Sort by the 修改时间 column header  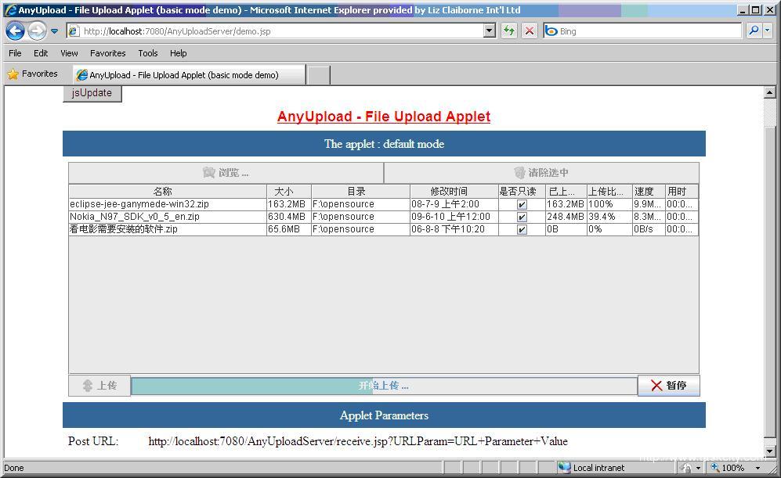coord(454,191)
